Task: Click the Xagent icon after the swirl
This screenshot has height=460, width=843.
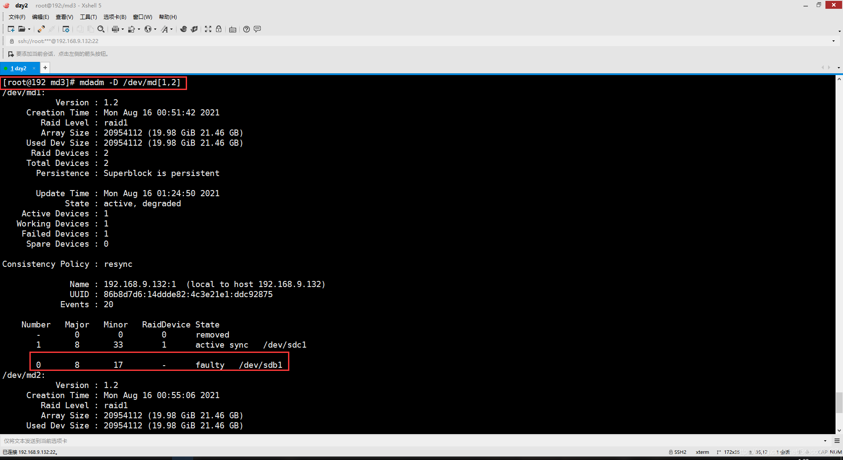Action: click(x=194, y=29)
